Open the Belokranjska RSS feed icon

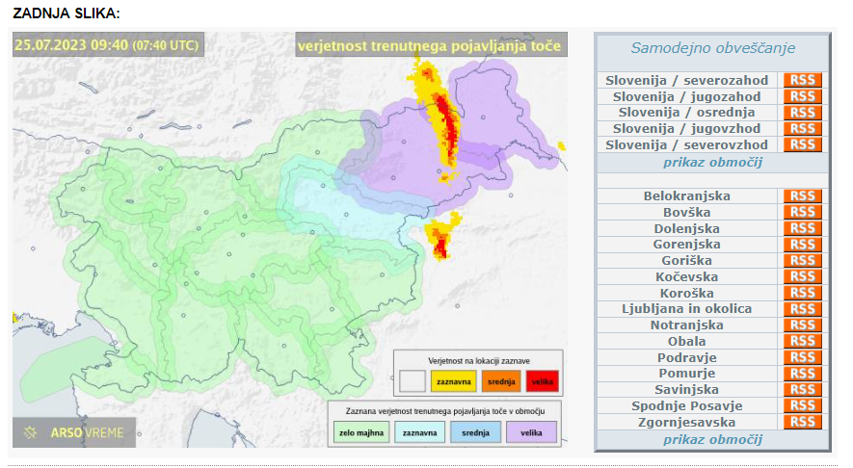(802, 196)
